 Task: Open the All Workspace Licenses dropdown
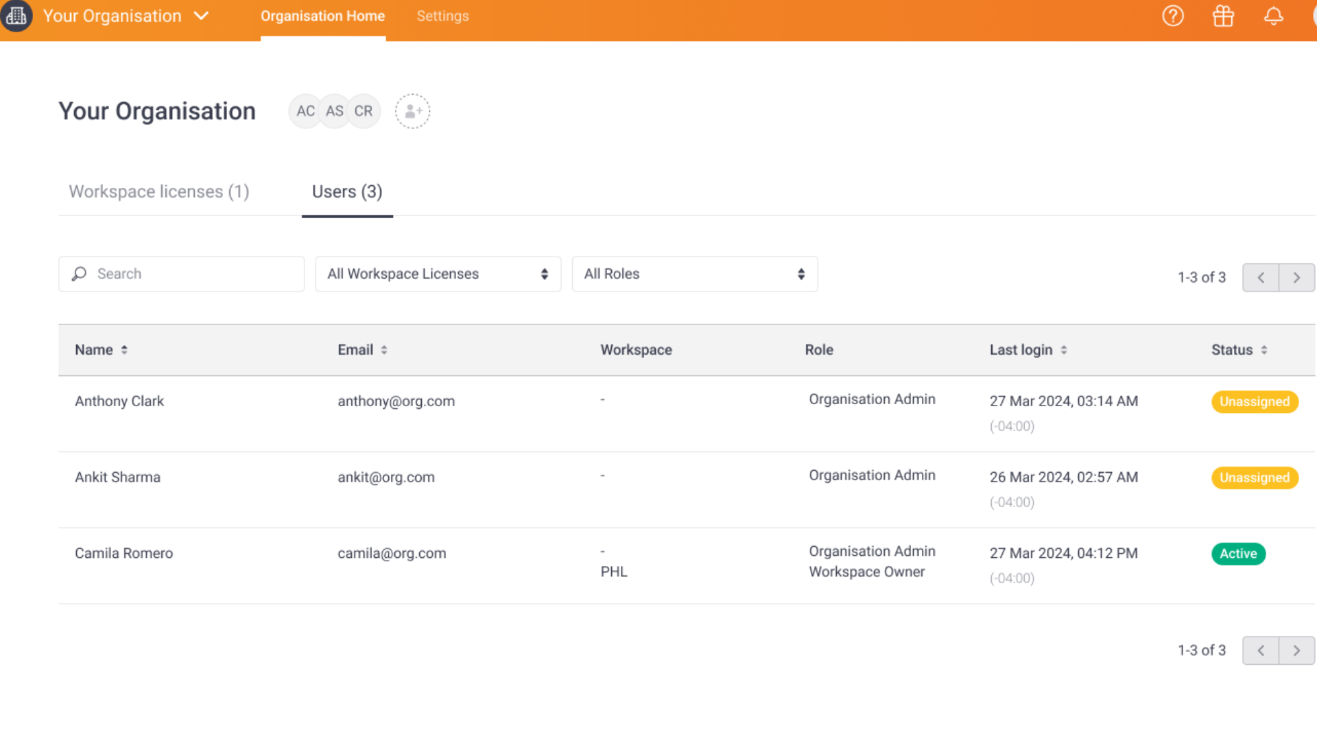tap(438, 274)
